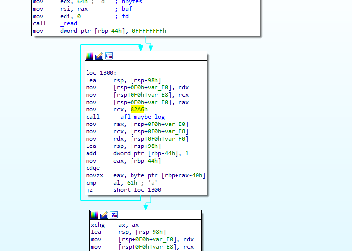Select 'mov rax, [rsp+0F0h+var_E0]' line
The height and width of the screenshot is (251, 352).
(137, 124)
